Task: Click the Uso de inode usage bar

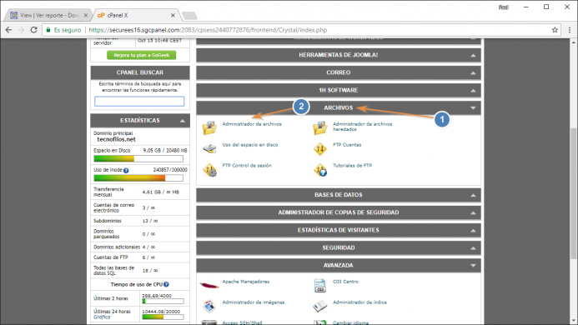Action: pyautogui.click(x=138, y=178)
